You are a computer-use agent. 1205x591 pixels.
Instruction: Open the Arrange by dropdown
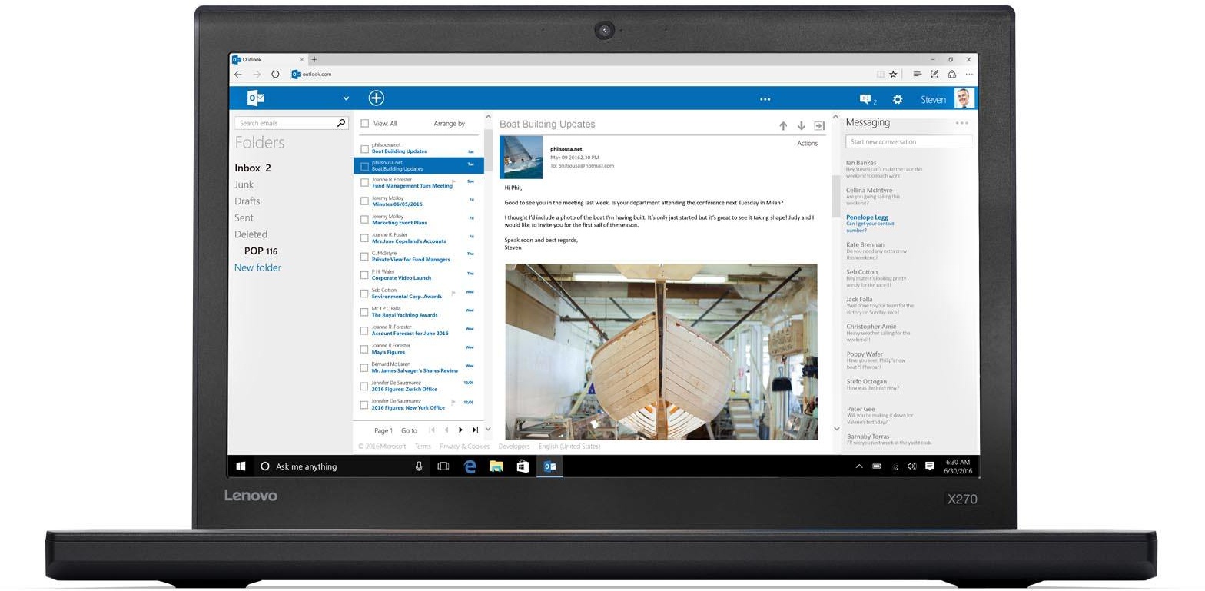point(449,123)
